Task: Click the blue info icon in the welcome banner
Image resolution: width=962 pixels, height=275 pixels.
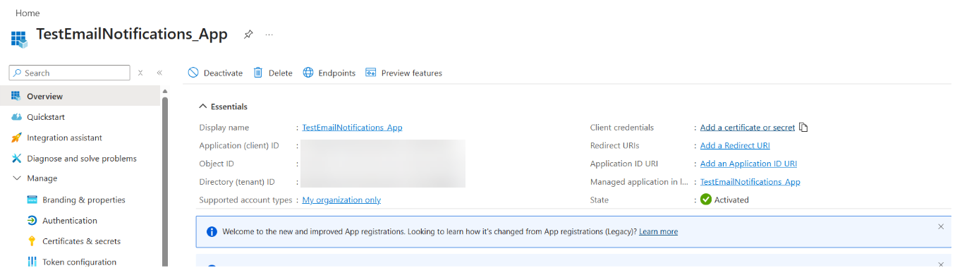Action: tap(211, 231)
